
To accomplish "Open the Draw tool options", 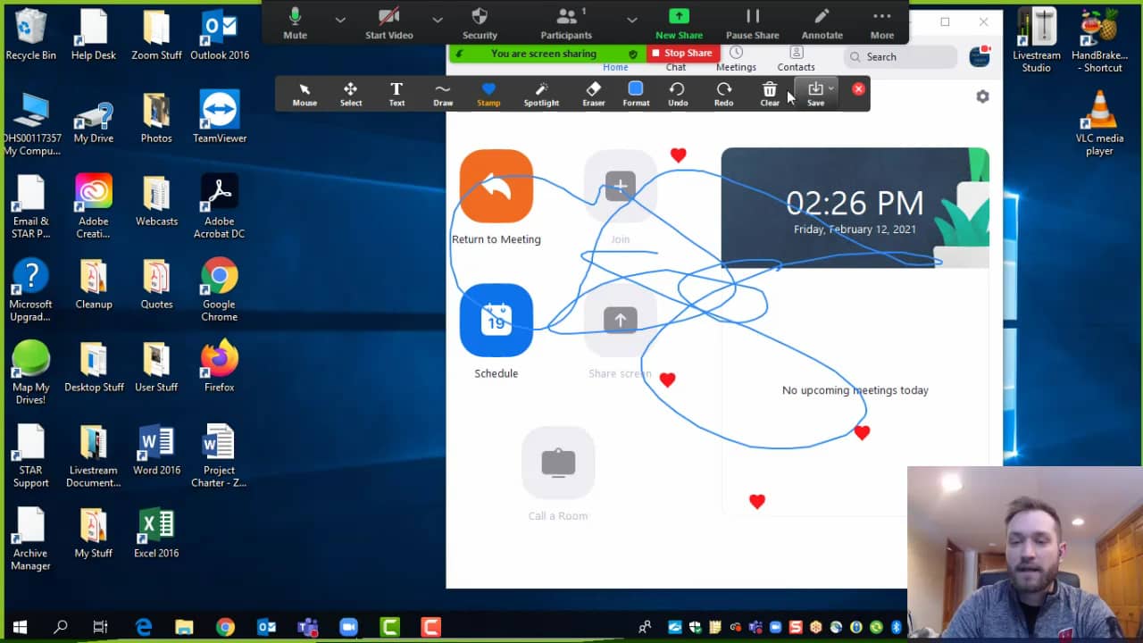I will click(443, 94).
